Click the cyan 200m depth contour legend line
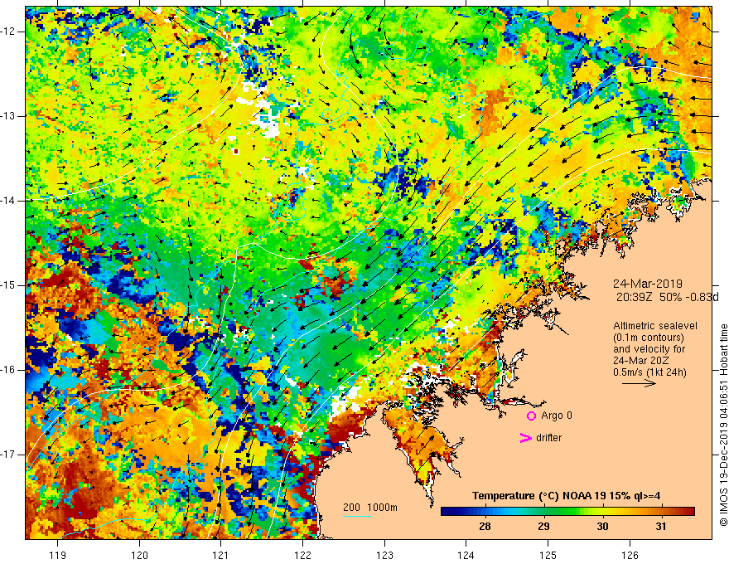This screenshot has height=564, width=729. (356, 516)
